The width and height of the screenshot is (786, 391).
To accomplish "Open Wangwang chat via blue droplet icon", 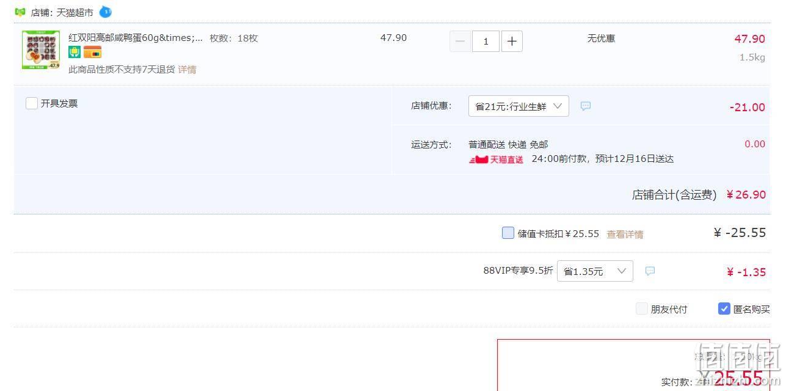I will pyautogui.click(x=105, y=12).
